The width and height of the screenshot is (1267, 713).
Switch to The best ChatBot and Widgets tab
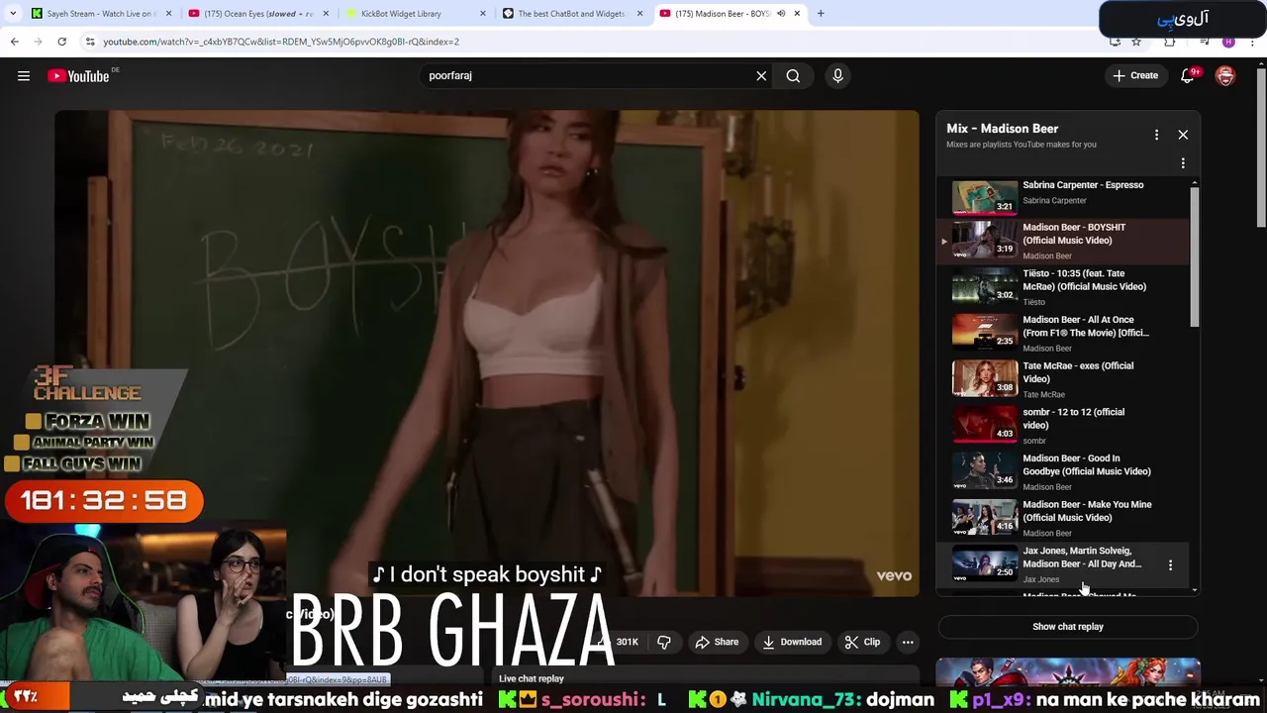(x=572, y=14)
